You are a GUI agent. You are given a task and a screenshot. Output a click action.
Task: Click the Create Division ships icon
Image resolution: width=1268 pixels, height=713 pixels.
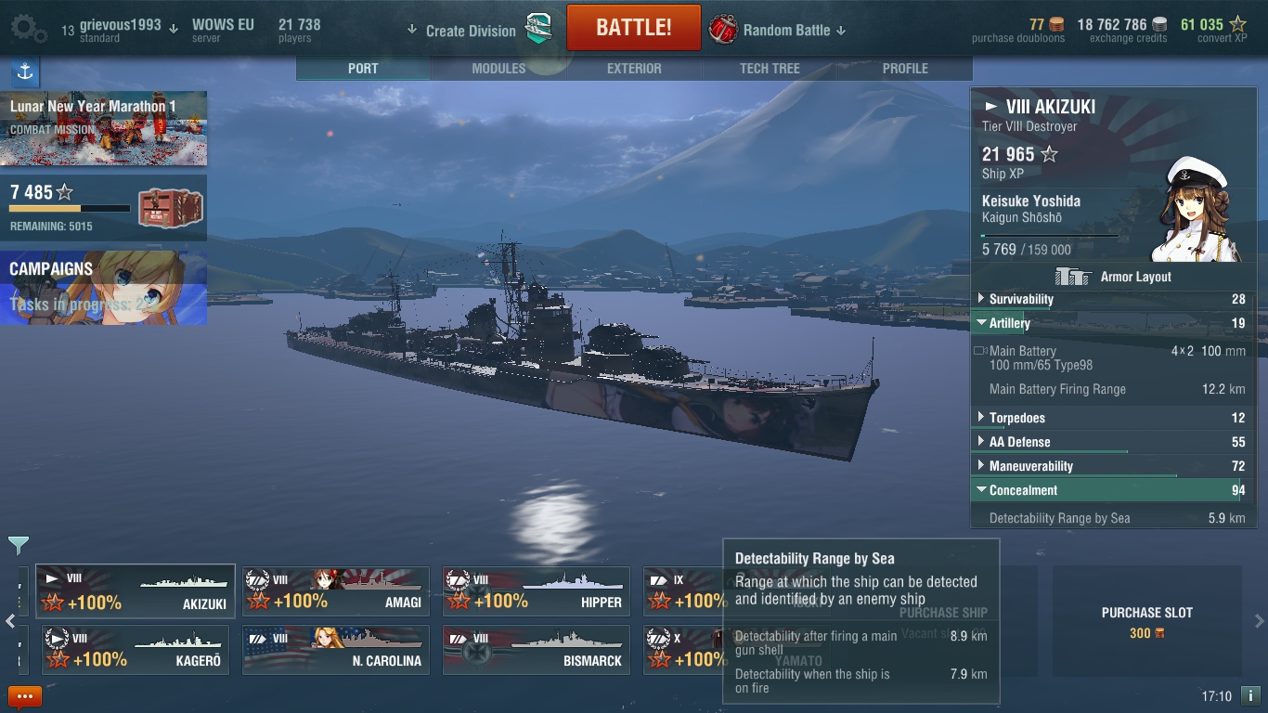[539, 30]
